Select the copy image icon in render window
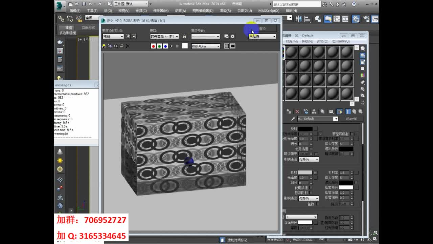Image resolution: width=433 pixels, height=244 pixels. tap(110, 46)
